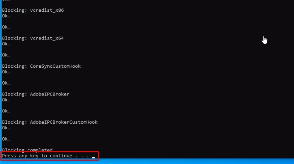Click the second 'Ok.' below the vcredist_x86 entry
Viewport: 294px width, 164px height.
click(x=6, y=27)
